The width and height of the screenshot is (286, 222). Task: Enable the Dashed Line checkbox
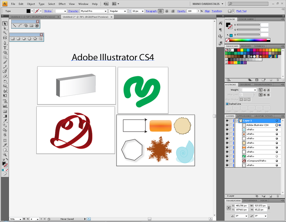tap(227, 104)
